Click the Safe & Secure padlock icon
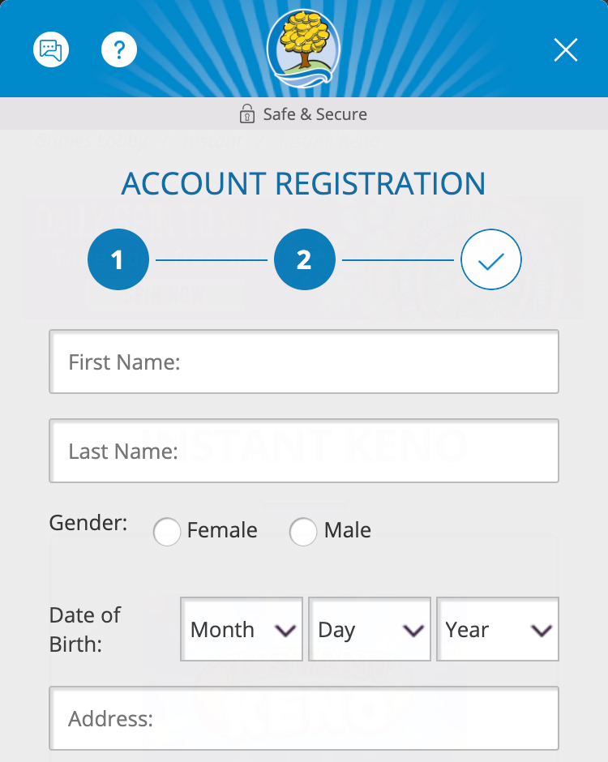This screenshot has width=608, height=762. [x=247, y=114]
